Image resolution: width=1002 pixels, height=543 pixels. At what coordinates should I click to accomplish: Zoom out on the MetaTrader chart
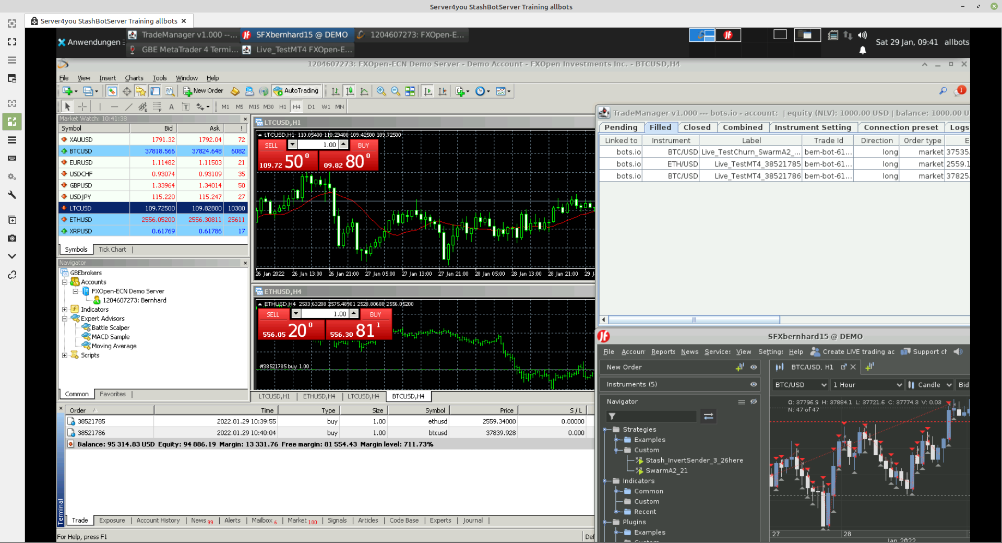point(396,91)
